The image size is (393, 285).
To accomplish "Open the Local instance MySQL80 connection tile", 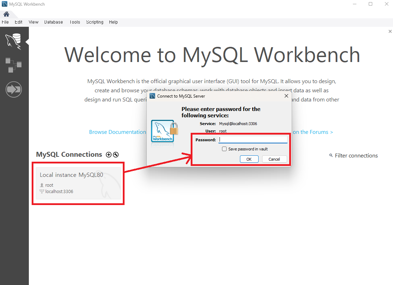I will [x=78, y=184].
